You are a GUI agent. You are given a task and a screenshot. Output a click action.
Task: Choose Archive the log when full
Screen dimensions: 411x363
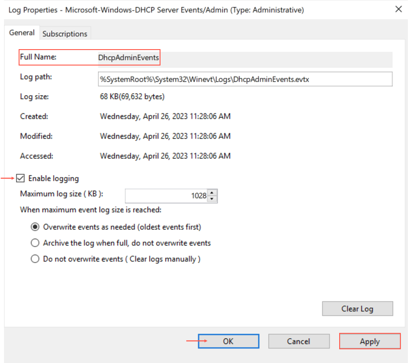coord(35,243)
